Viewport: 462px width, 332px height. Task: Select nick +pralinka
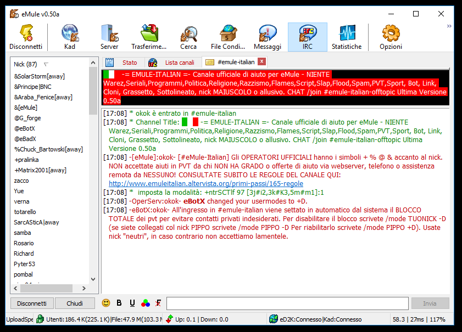(x=26, y=160)
